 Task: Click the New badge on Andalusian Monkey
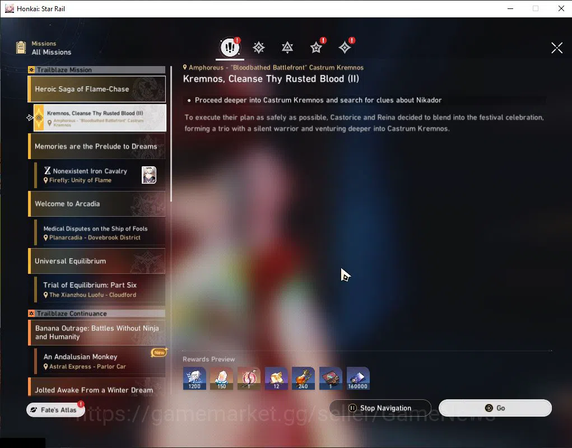(159, 352)
